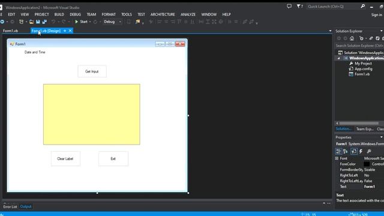This screenshot has height=216, width=384.
Task: Select App.config in Solution Explorer
Action: (364, 69)
